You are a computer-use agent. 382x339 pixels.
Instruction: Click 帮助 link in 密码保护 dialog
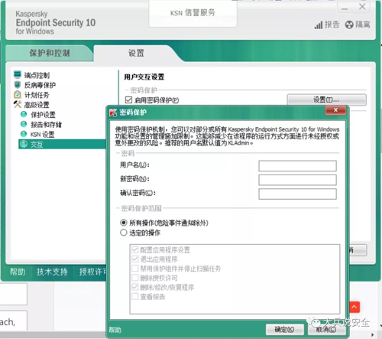point(115,330)
